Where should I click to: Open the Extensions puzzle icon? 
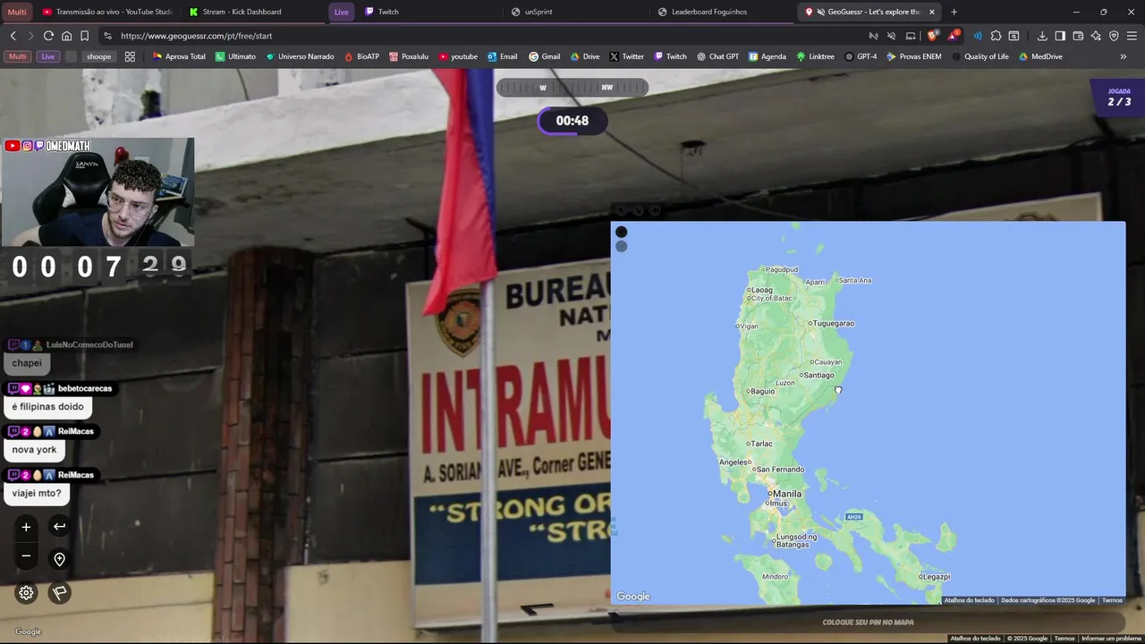[996, 36]
